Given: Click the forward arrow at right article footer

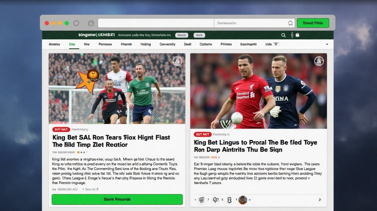Looking at the screenshot, I should [320, 200].
